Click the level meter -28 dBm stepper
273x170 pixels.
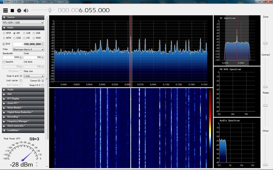point(37,164)
